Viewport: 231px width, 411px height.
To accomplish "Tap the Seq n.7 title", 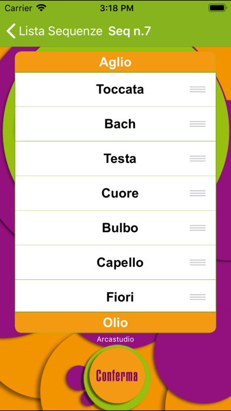I will pos(130,31).
